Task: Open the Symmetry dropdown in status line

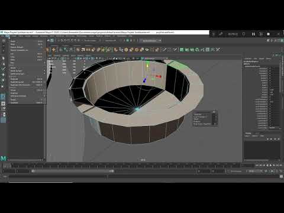Action: 111,41
